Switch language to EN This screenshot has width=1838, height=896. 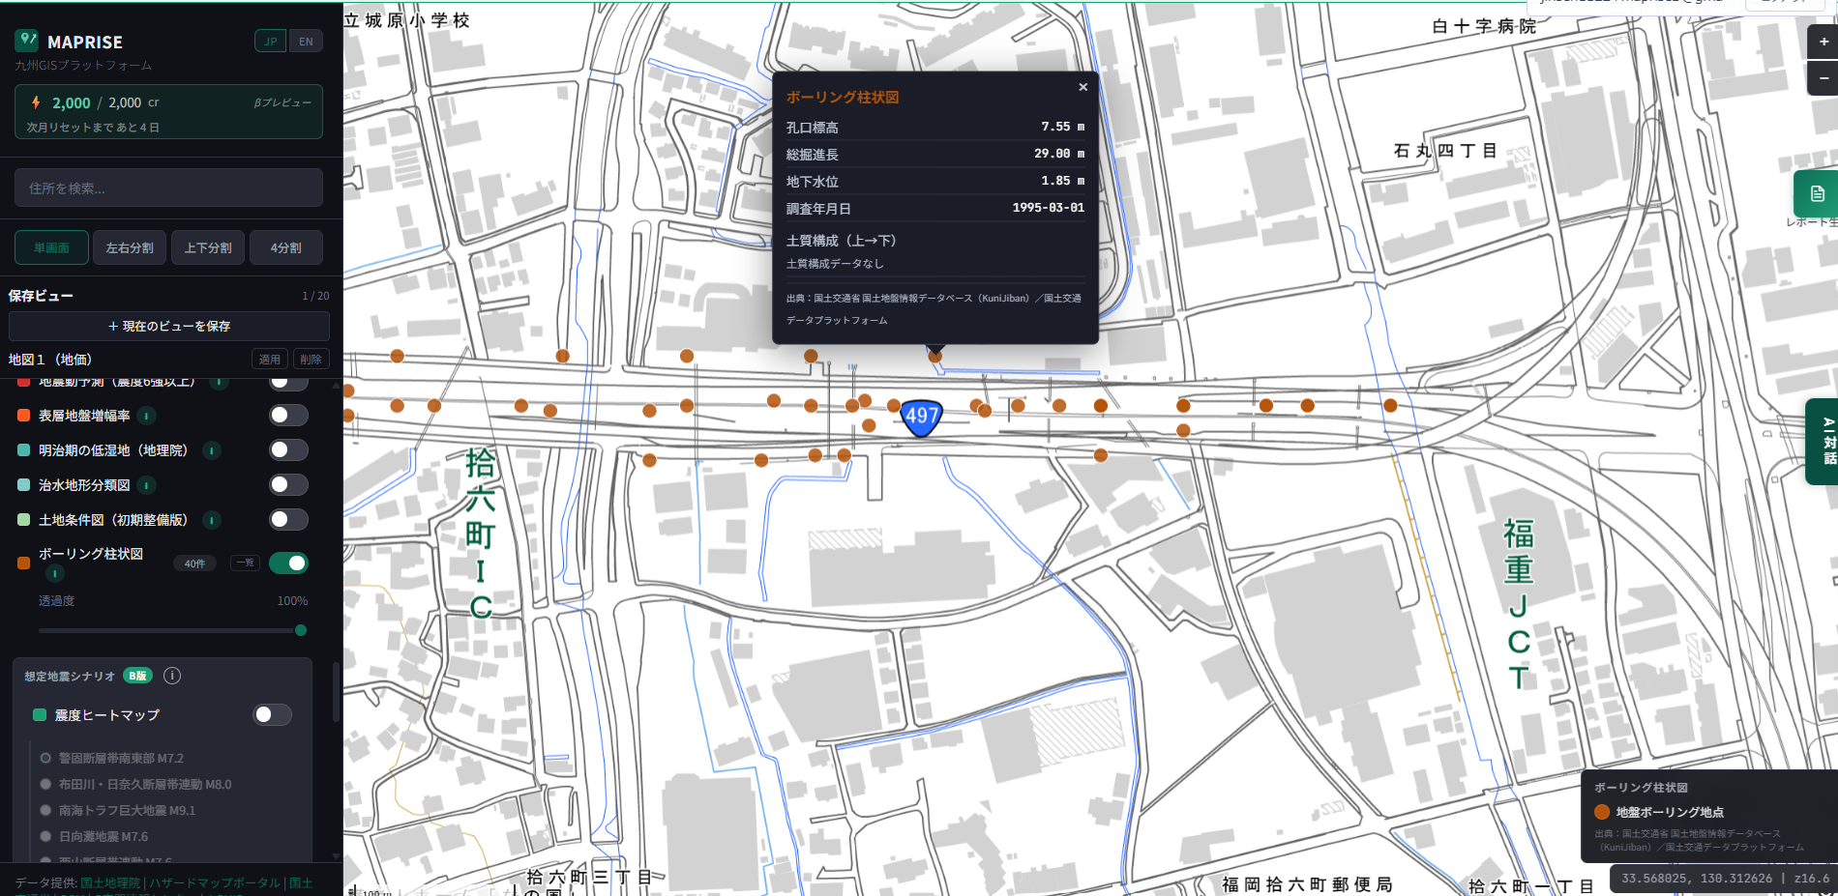click(x=306, y=42)
